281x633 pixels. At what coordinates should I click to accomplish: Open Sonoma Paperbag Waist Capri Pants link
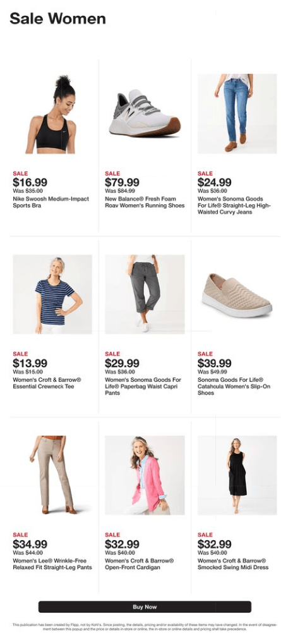click(143, 386)
